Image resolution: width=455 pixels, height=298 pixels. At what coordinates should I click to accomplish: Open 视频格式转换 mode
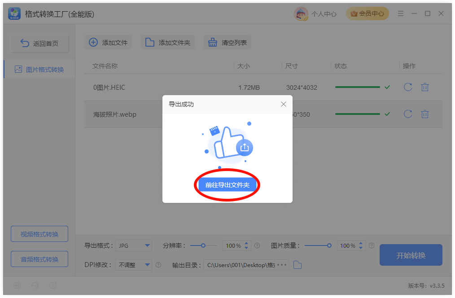click(39, 234)
